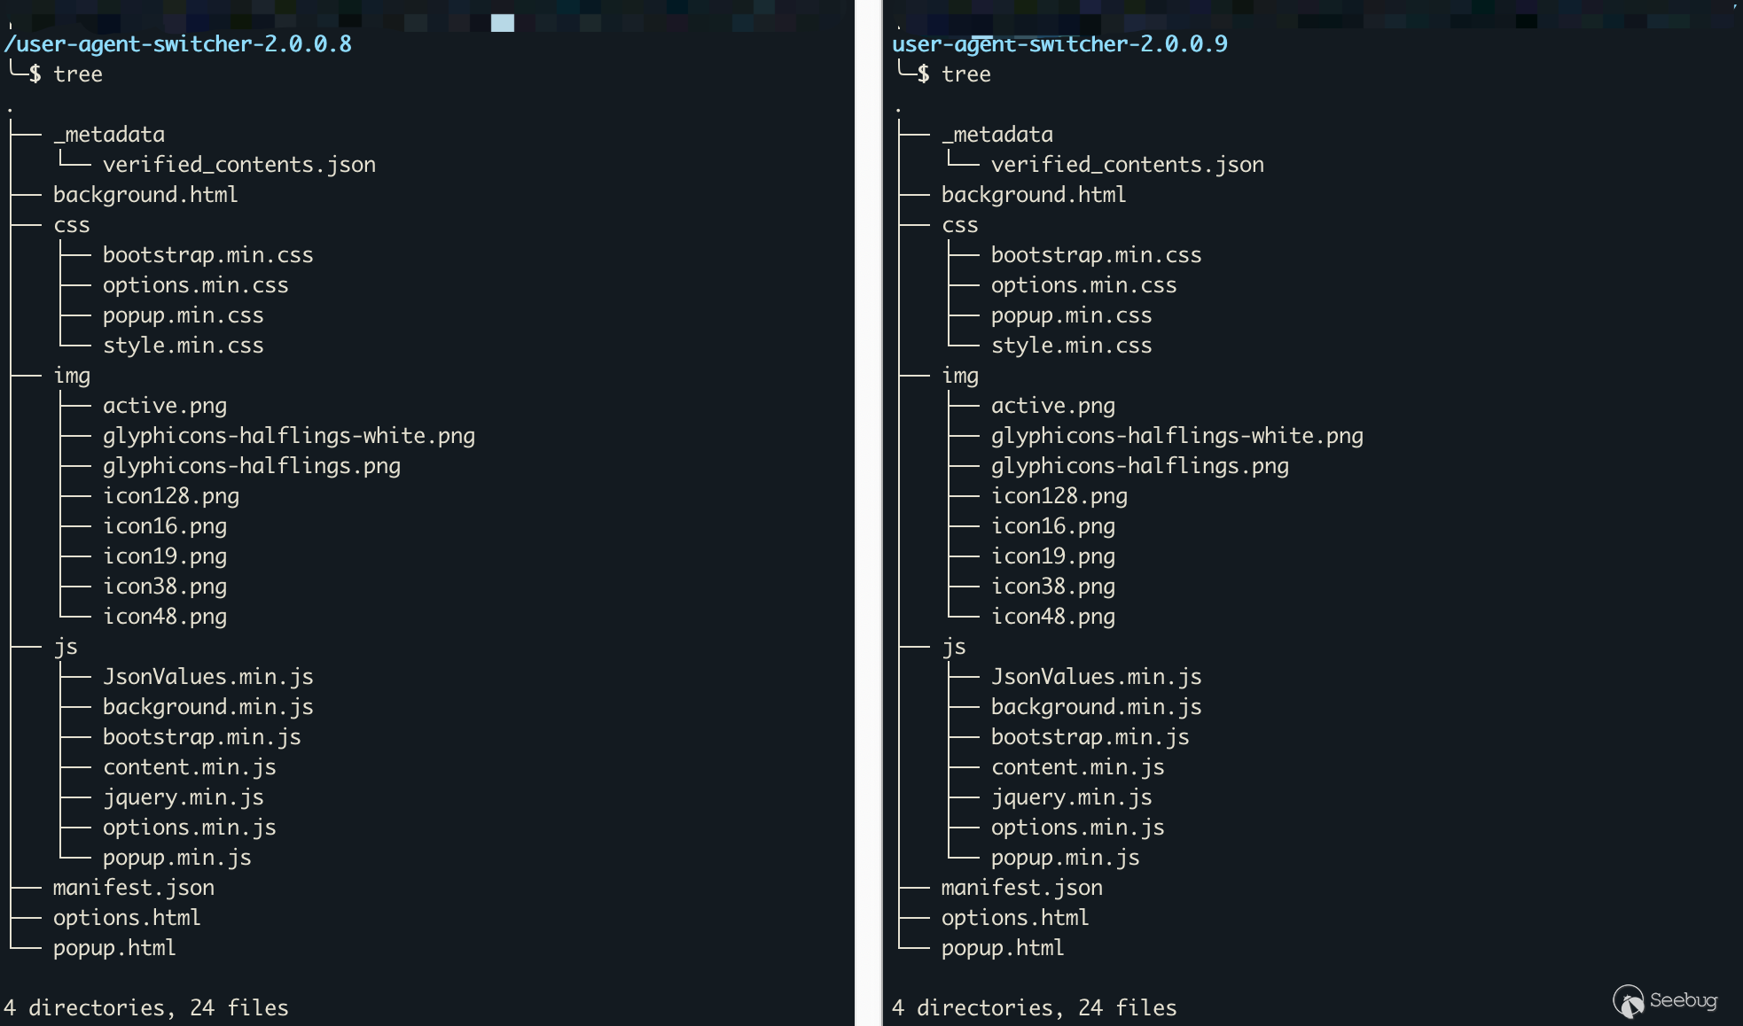Screen dimensions: 1743x1026
Task: Click the right pane's img directory
Action: (x=959, y=376)
